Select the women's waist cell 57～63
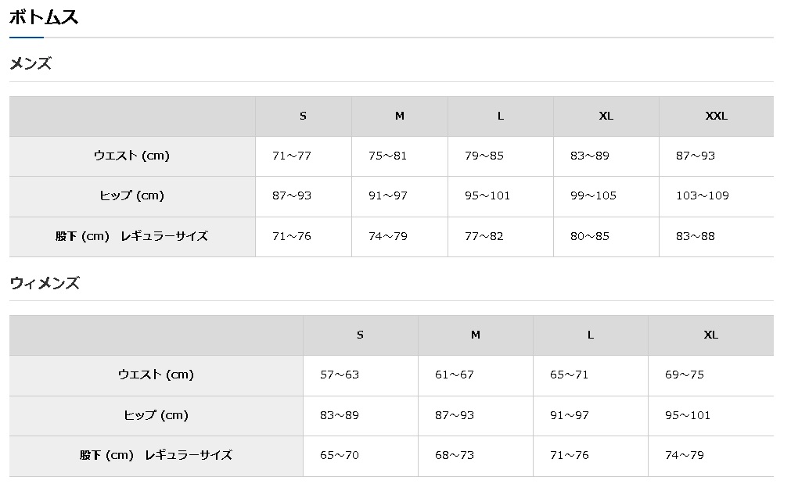The width and height of the screenshot is (791, 484). coord(340,375)
